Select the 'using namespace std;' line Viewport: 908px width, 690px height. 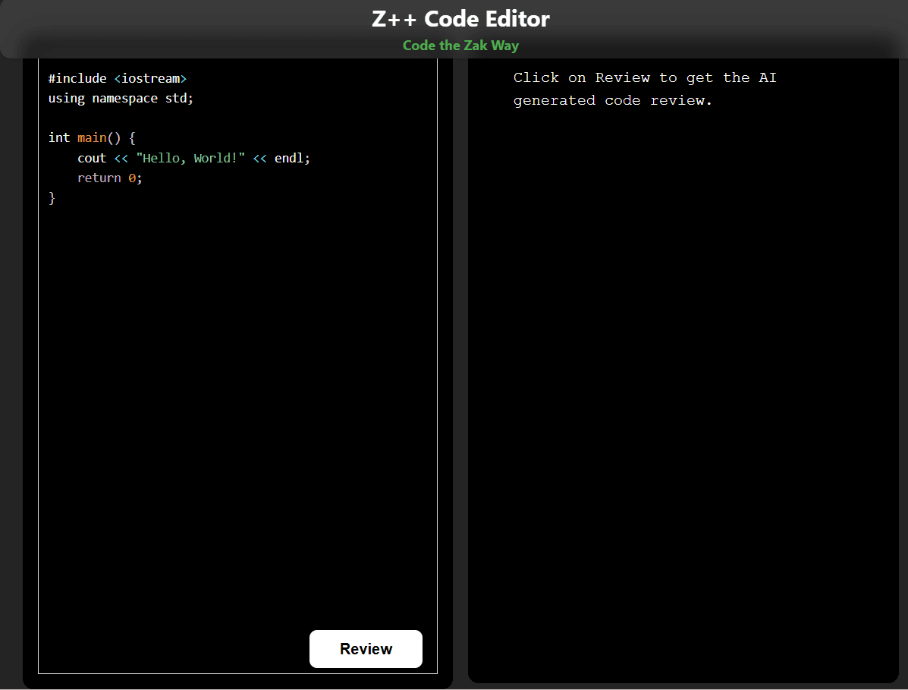coord(120,98)
